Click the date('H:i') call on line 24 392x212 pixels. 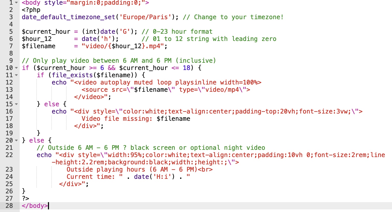pyautogui.click(x=154, y=177)
